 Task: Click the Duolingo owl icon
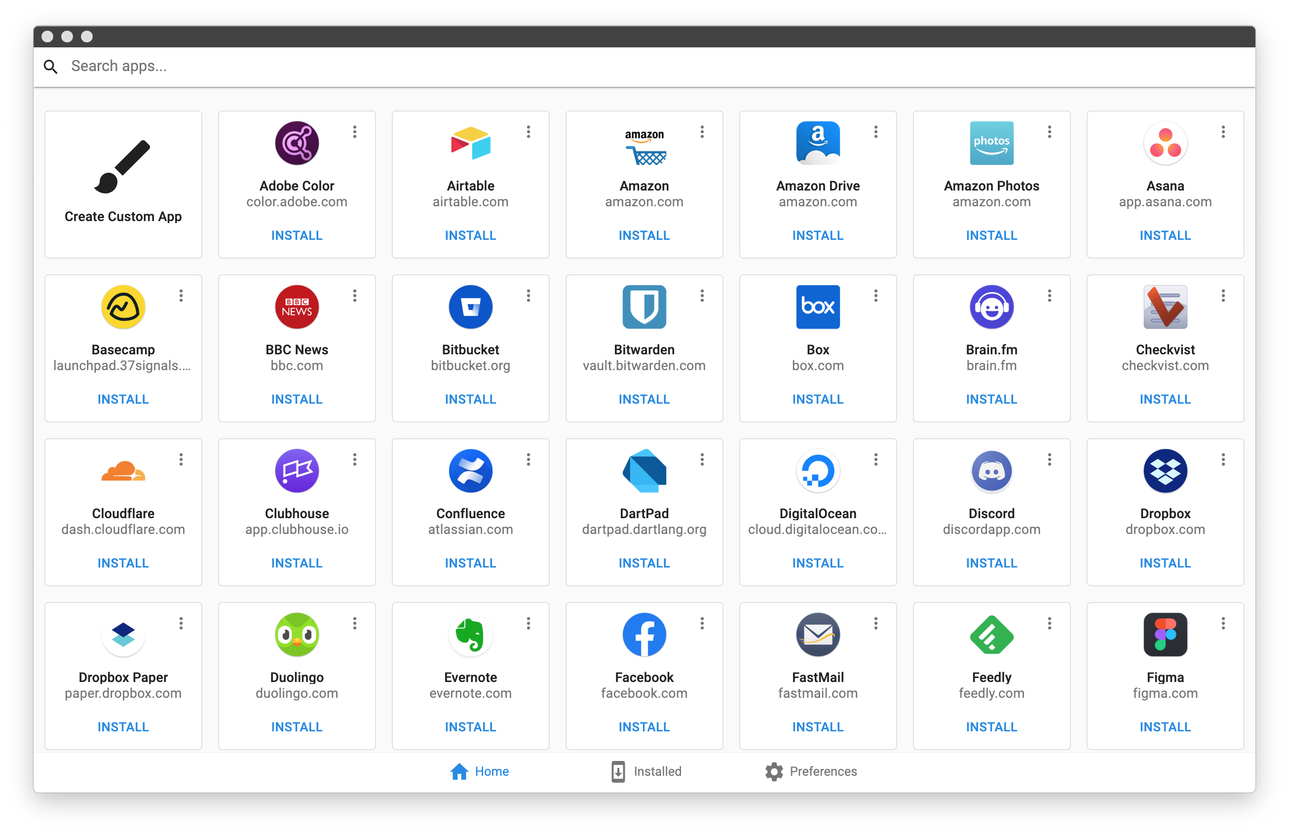tap(297, 635)
